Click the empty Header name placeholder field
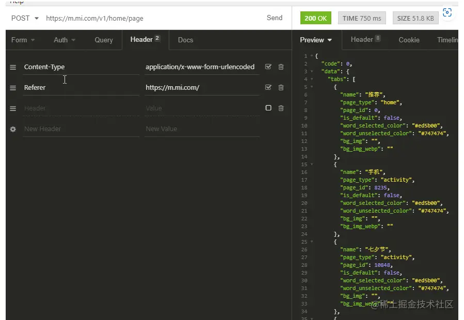Viewport: 464px width, 320px height. pyautogui.click(x=81, y=108)
